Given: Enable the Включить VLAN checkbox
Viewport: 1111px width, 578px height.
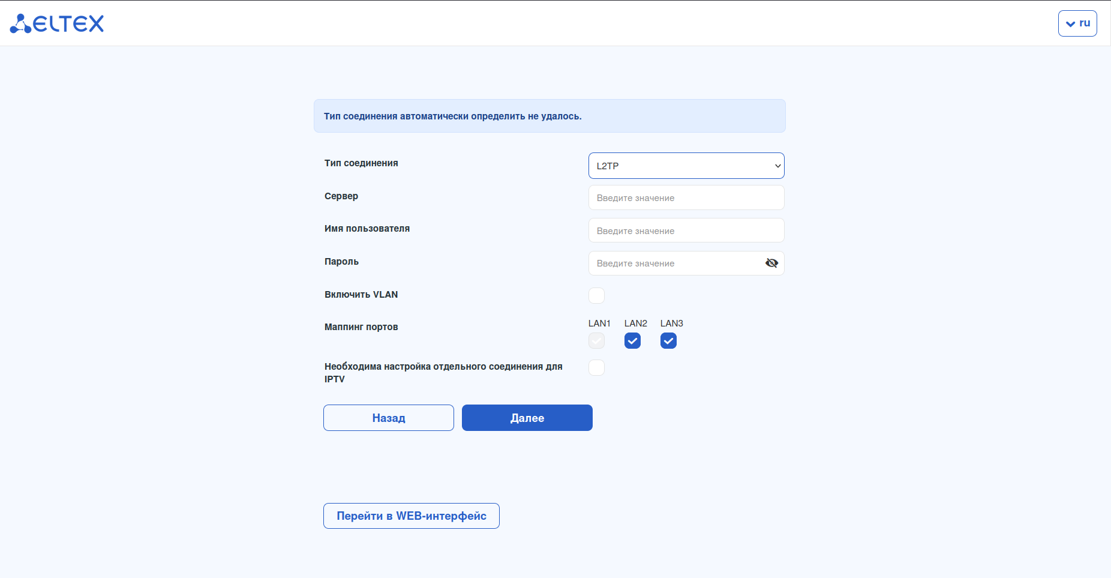Looking at the screenshot, I should coord(596,295).
